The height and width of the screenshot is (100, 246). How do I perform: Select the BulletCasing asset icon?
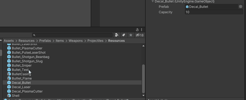9,74
